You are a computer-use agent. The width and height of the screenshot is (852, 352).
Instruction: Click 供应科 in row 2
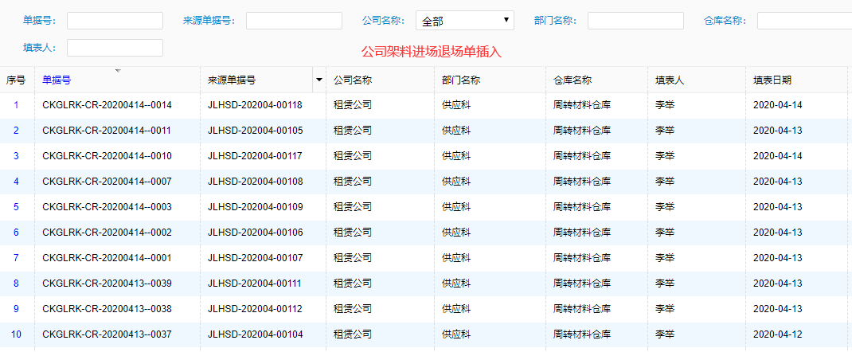456,131
